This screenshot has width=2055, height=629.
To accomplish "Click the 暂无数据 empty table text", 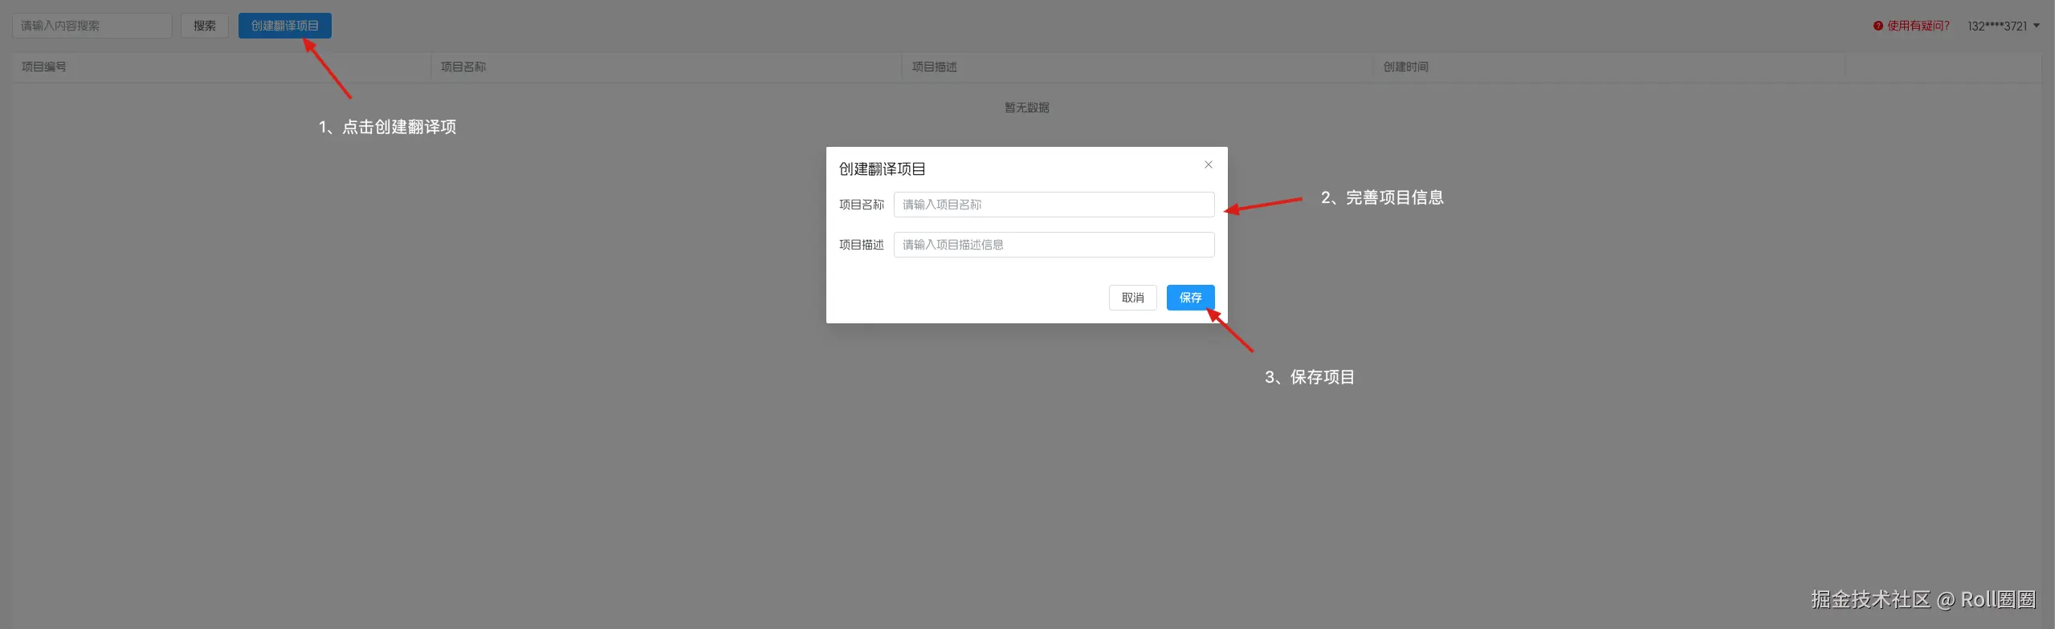I will pos(1026,108).
